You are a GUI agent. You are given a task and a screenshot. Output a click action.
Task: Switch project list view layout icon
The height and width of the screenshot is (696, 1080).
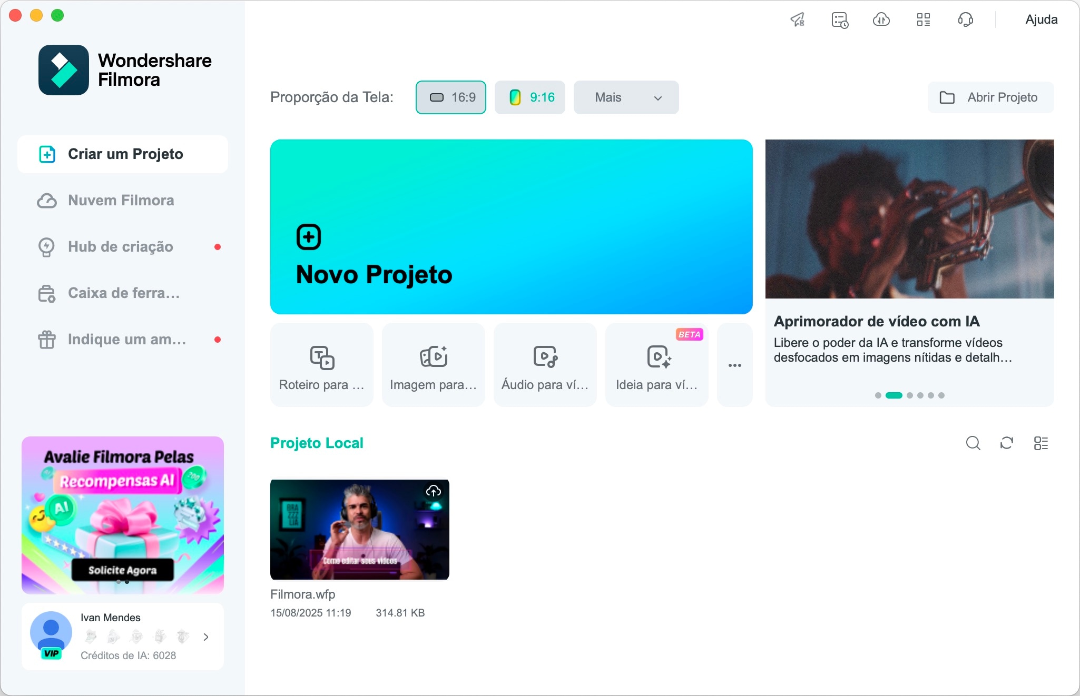[x=1040, y=443]
